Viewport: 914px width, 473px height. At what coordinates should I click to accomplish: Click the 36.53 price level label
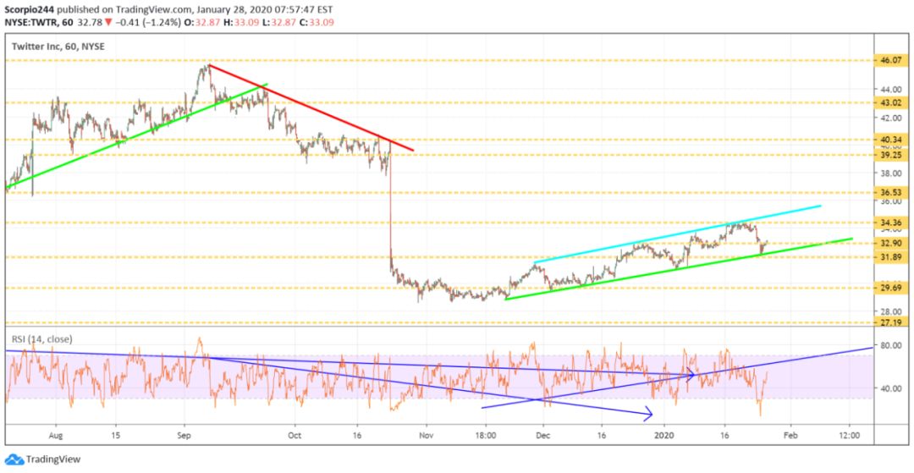click(890, 192)
